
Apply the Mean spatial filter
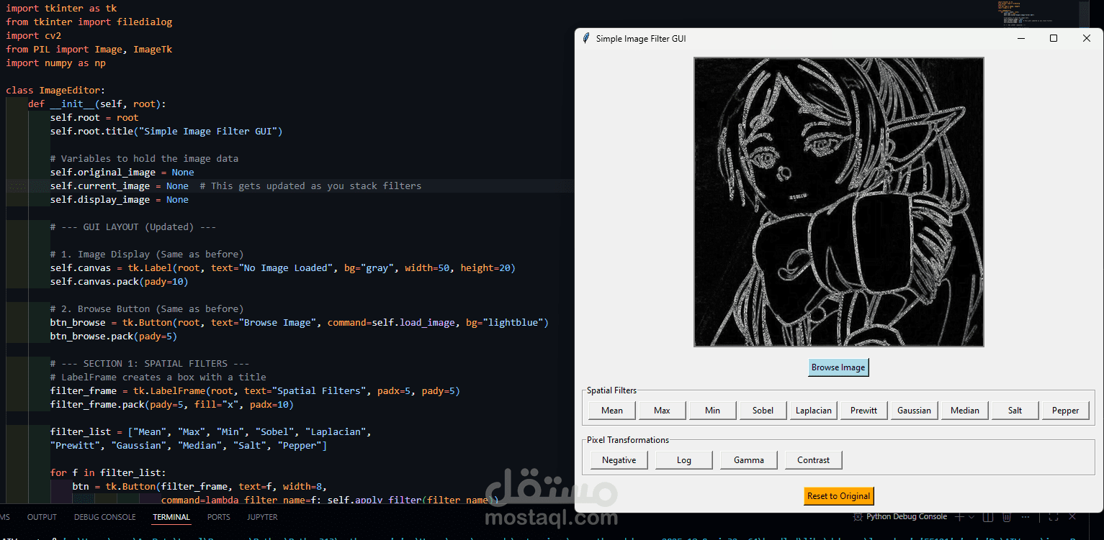point(612,411)
